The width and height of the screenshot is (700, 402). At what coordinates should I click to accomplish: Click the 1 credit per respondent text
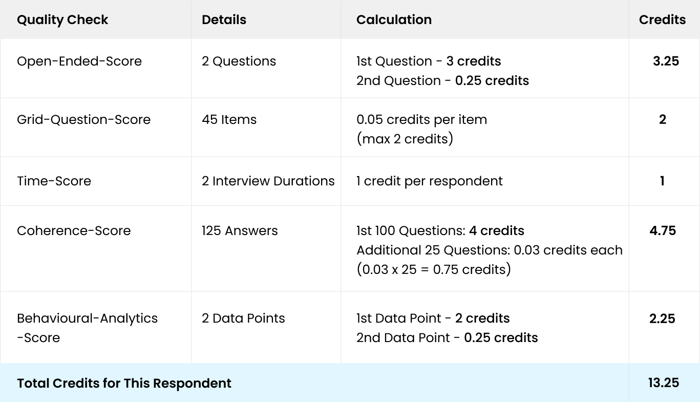pos(429,181)
